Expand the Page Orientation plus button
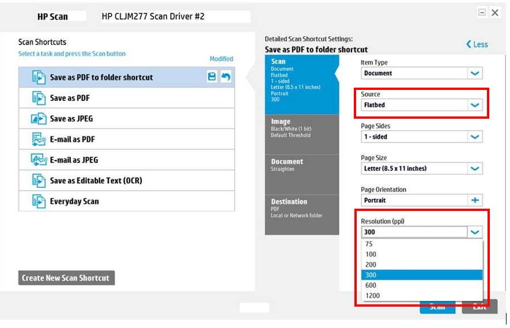 475,200
